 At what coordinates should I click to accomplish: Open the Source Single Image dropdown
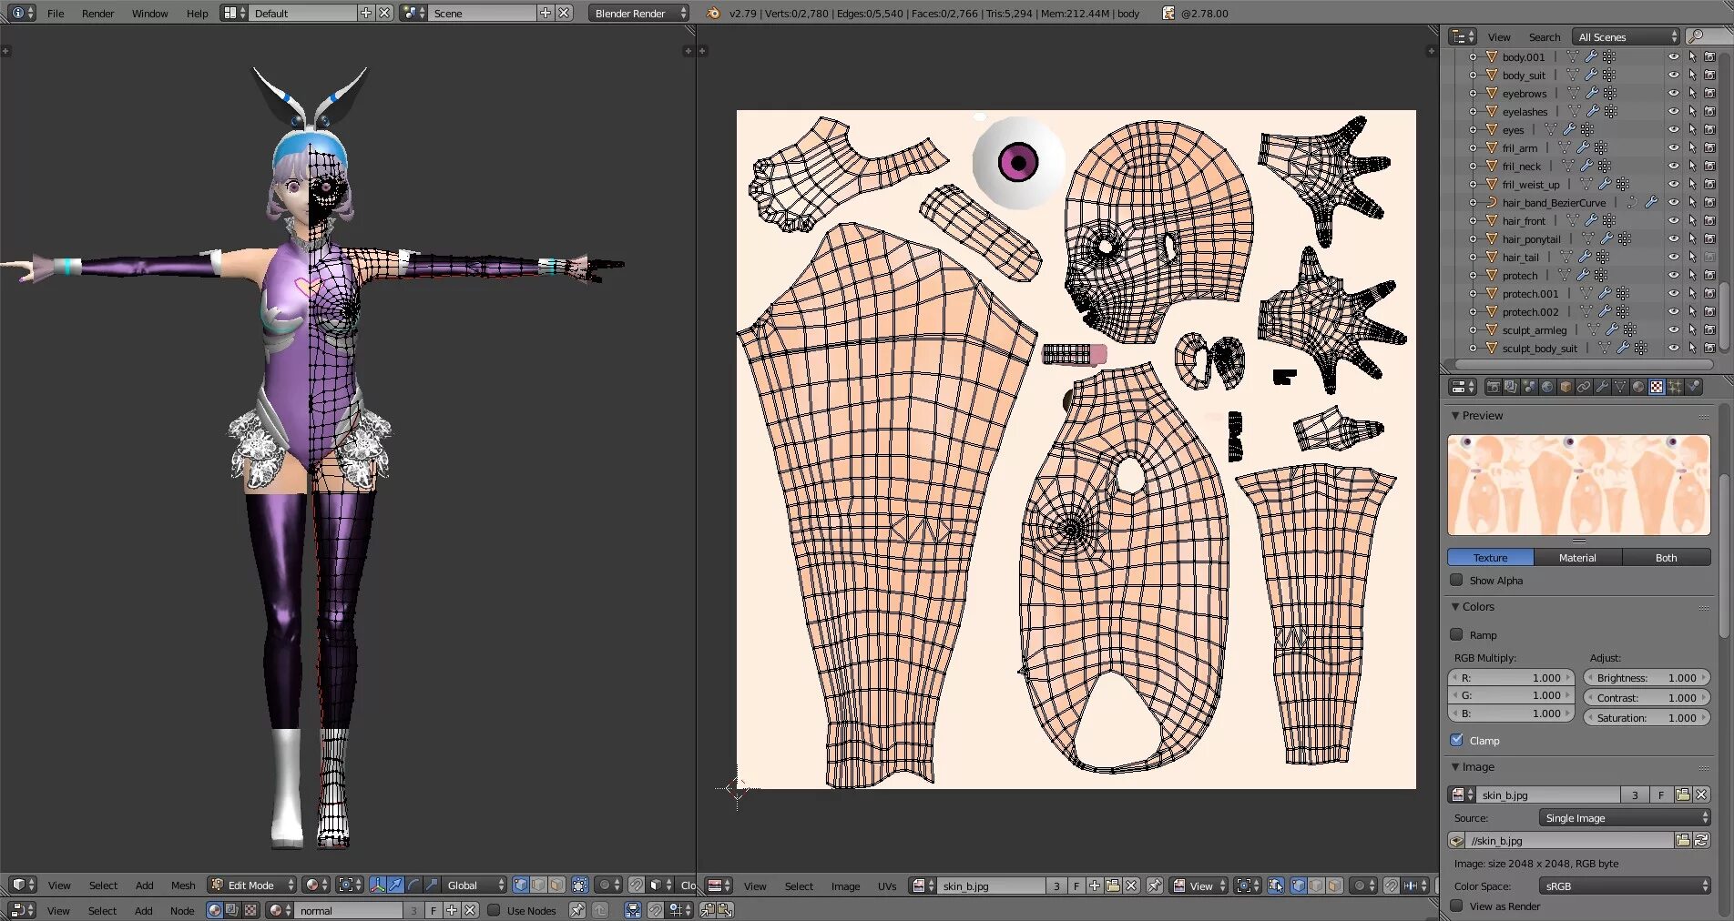tap(1624, 817)
